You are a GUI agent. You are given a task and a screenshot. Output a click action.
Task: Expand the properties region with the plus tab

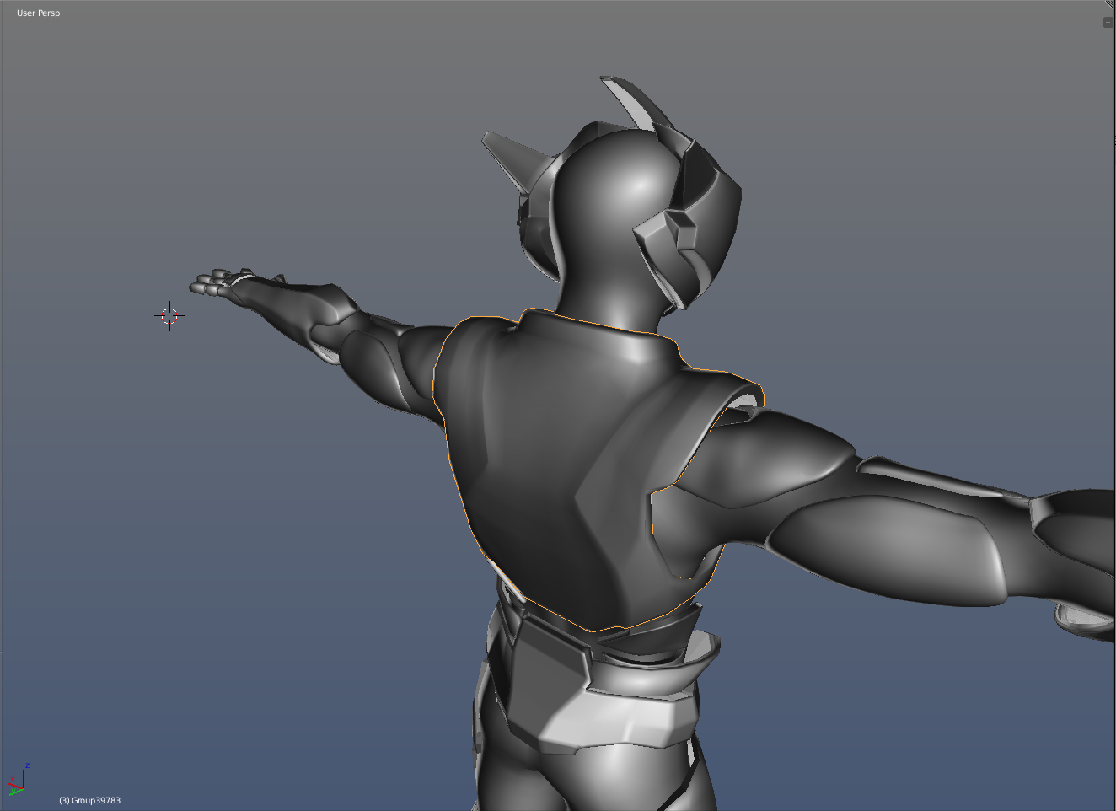click(x=1108, y=22)
